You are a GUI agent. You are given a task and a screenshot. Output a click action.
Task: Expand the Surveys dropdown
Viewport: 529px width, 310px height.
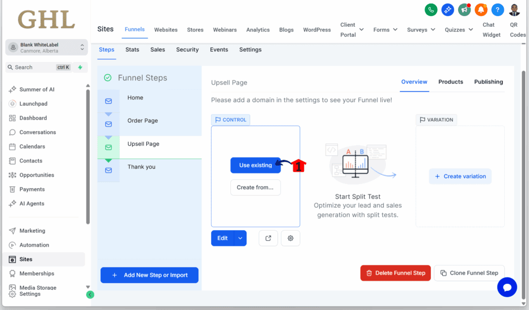[421, 29]
